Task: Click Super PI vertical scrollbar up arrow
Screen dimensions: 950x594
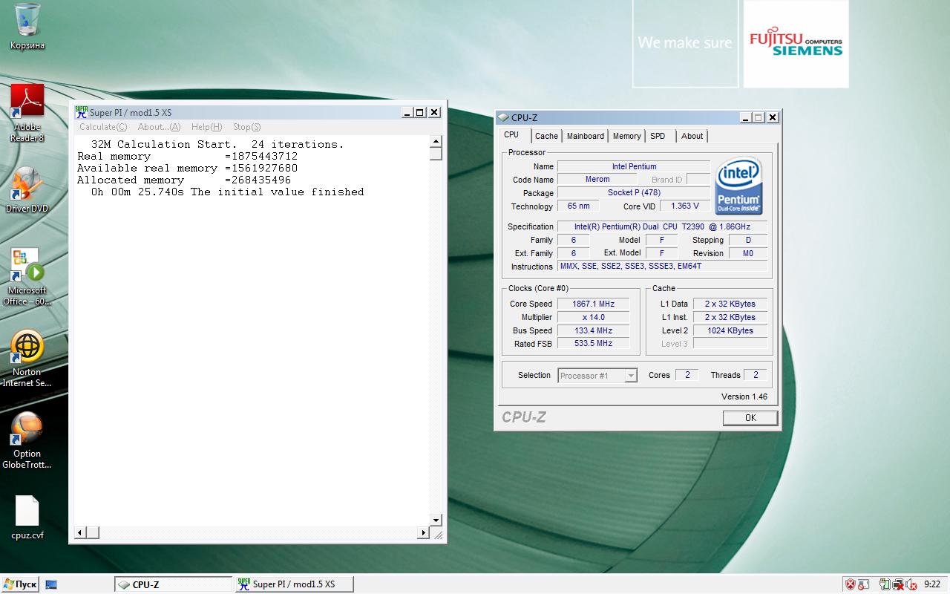Action: point(436,141)
